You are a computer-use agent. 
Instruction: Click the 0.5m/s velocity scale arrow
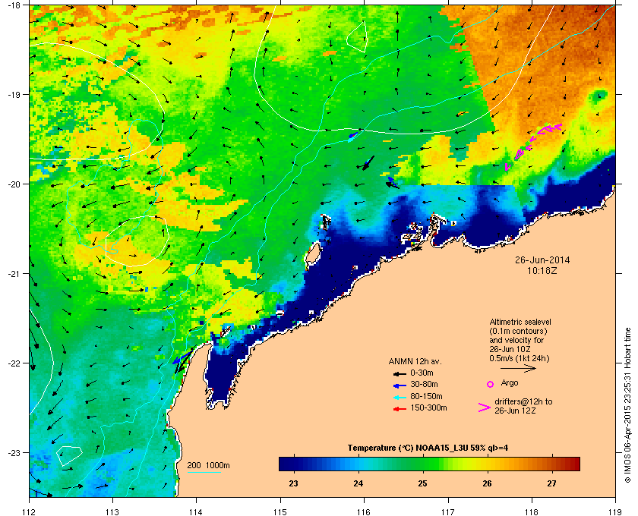[x=518, y=369]
